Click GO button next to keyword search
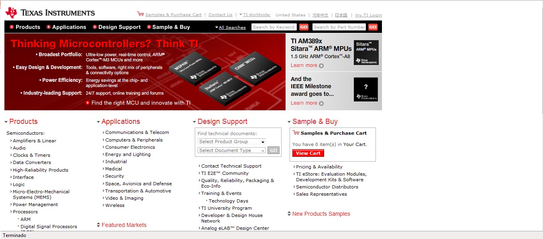This screenshot has height=239, width=543. point(304,27)
